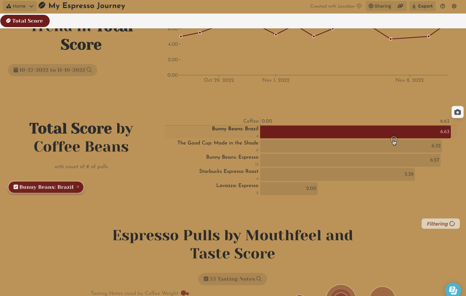Click the Total Score by Coffee Beans heading

tap(81, 138)
